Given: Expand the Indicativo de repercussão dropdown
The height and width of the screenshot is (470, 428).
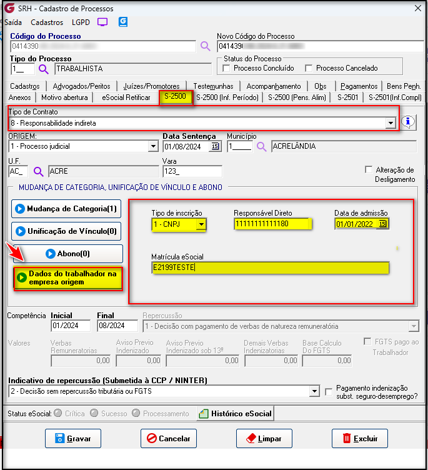Looking at the screenshot, I should click(x=314, y=391).
